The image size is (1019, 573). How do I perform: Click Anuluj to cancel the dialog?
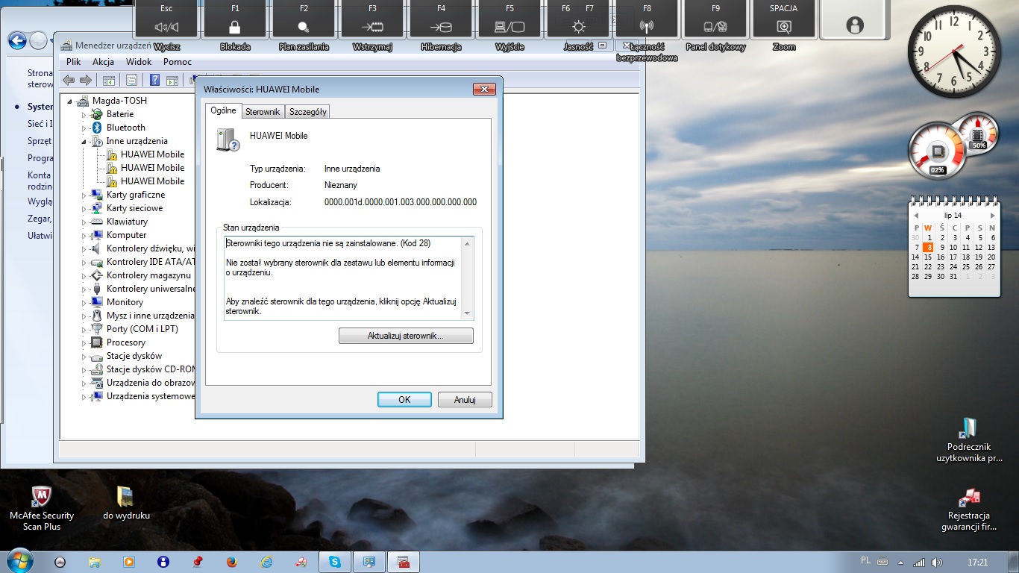point(465,400)
